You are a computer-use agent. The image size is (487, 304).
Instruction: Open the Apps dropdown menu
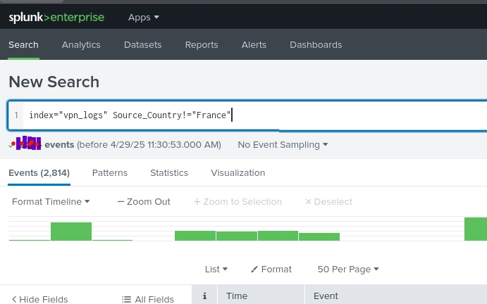[x=144, y=18]
